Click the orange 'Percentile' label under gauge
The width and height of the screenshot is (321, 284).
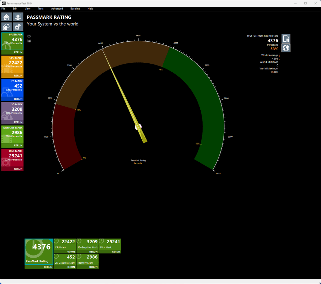pos(138,163)
